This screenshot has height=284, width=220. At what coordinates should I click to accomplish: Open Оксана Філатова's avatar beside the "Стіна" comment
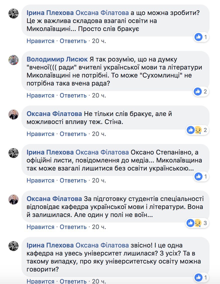point(13,114)
